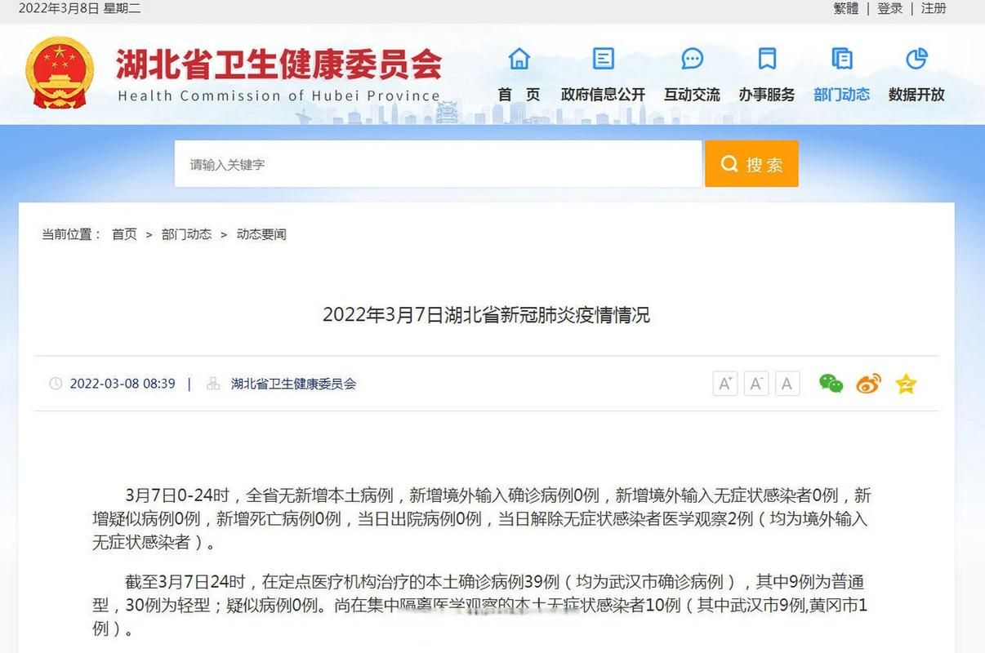Image resolution: width=985 pixels, height=653 pixels.
Task: Open the 政府信息公开 navigation menu
Action: [x=603, y=95]
